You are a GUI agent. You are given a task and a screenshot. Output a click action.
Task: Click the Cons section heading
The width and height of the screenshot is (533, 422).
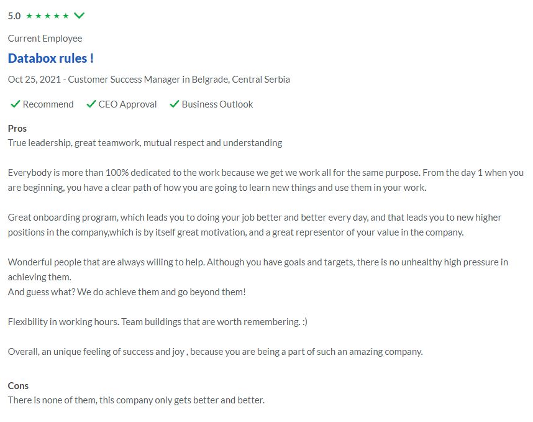(x=18, y=386)
